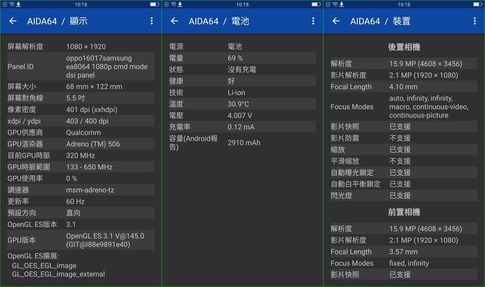Select screen size 68 mm × 122 mm

(94, 87)
